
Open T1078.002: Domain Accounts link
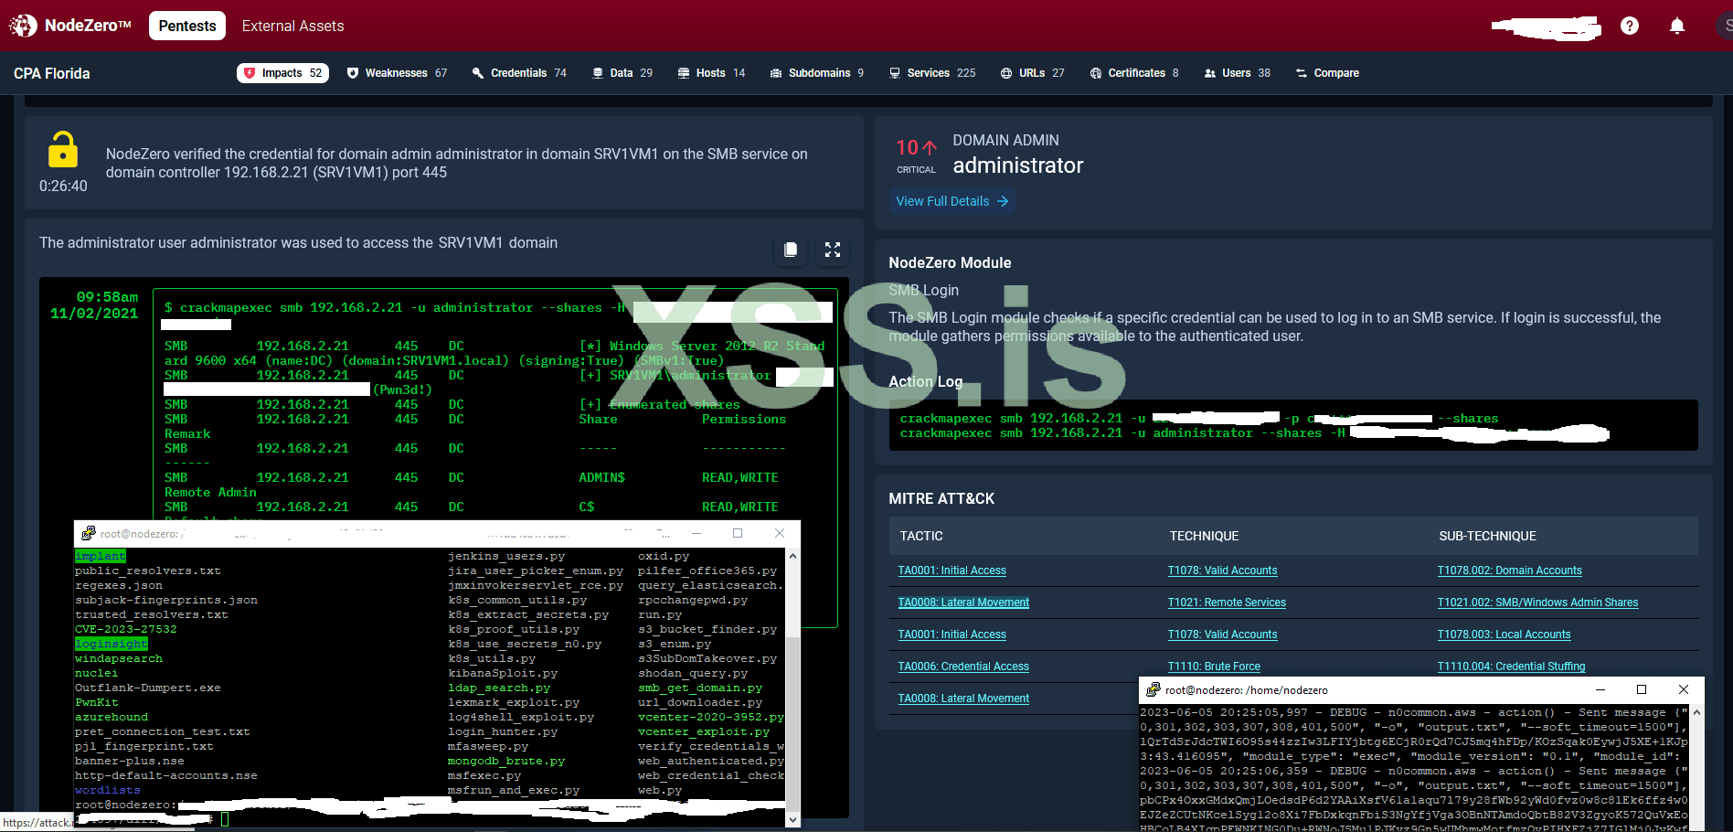click(1509, 571)
